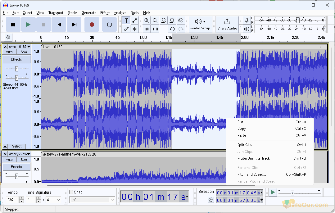This screenshot has height=213, width=335.
Task: Click the Zoom In icon
Action: (147, 20)
